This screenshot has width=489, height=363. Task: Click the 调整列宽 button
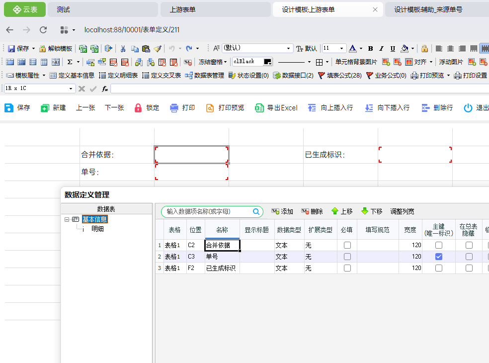[402, 211]
